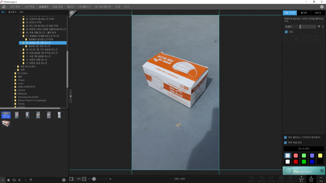This screenshot has height=183, width=326.
Task: Select the Tuning folder
Action: point(21,104)
